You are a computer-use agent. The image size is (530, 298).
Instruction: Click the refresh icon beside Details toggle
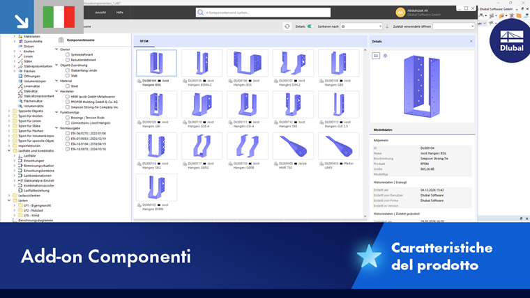287,26
